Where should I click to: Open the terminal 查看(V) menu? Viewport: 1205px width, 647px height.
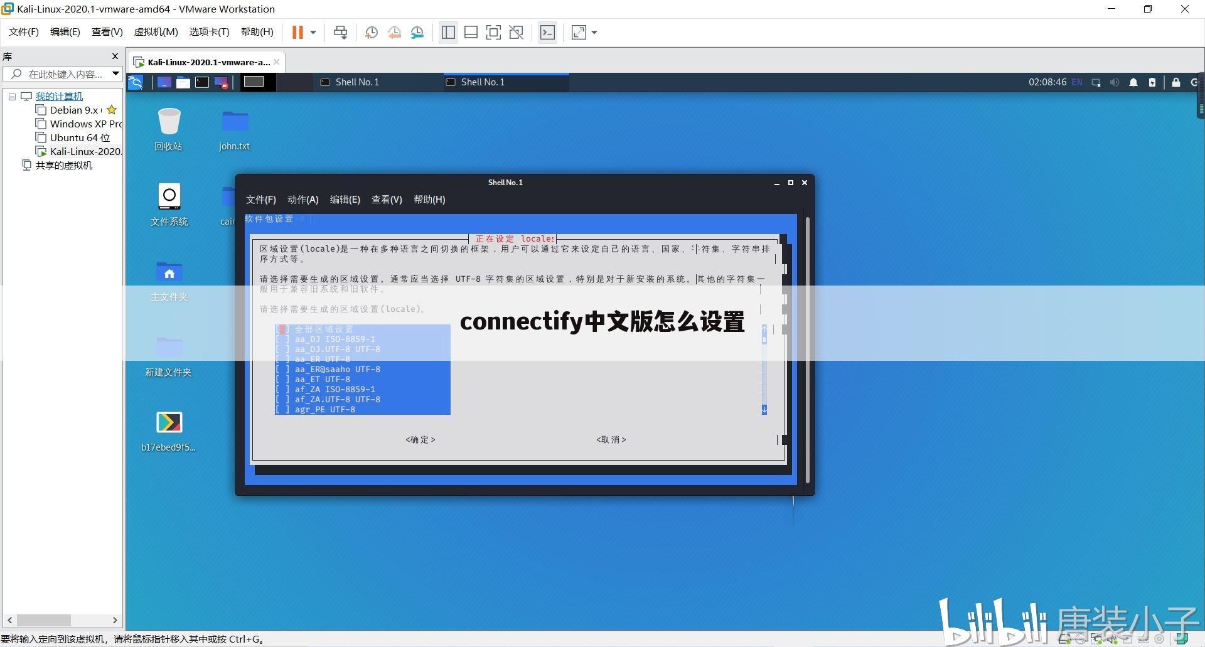click(x=387, y=200)
